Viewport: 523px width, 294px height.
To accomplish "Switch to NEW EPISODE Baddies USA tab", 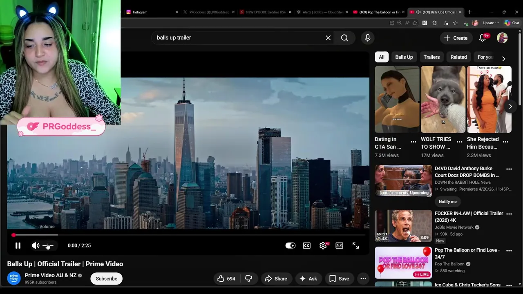I will click(265, 12).
